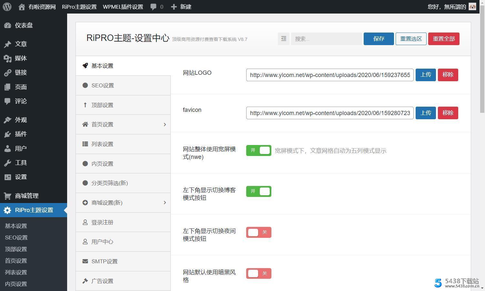Click 重置全部 to reset everything
485x291 pixels.
(x=444, y=39)
